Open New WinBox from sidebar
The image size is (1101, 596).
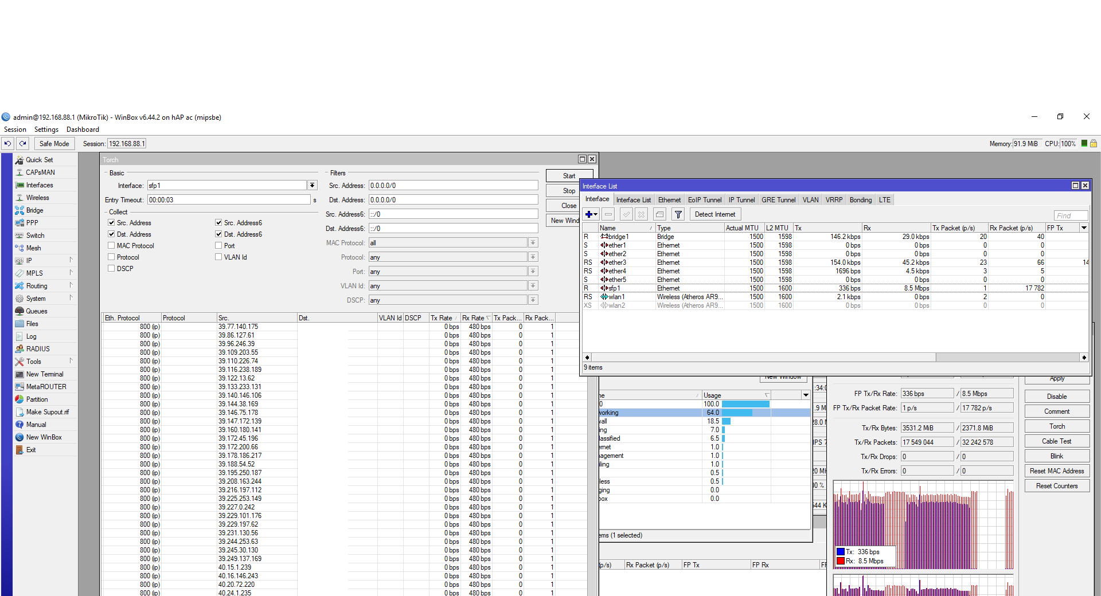44,437
